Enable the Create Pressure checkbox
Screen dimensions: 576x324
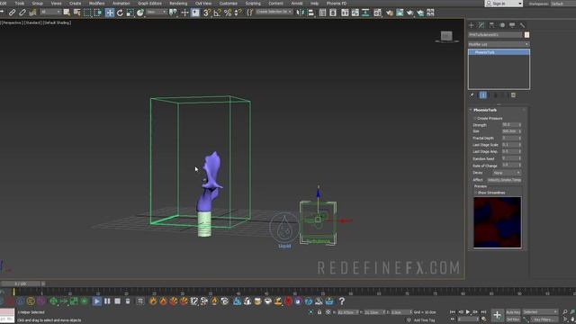[475, 118]
